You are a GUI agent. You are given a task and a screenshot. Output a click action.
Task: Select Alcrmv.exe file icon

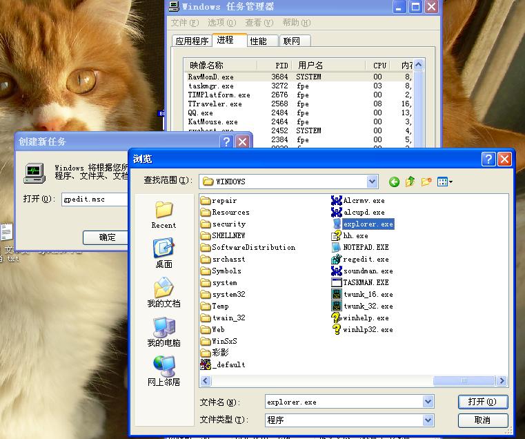pyautogui.click(x=336, y=200)
